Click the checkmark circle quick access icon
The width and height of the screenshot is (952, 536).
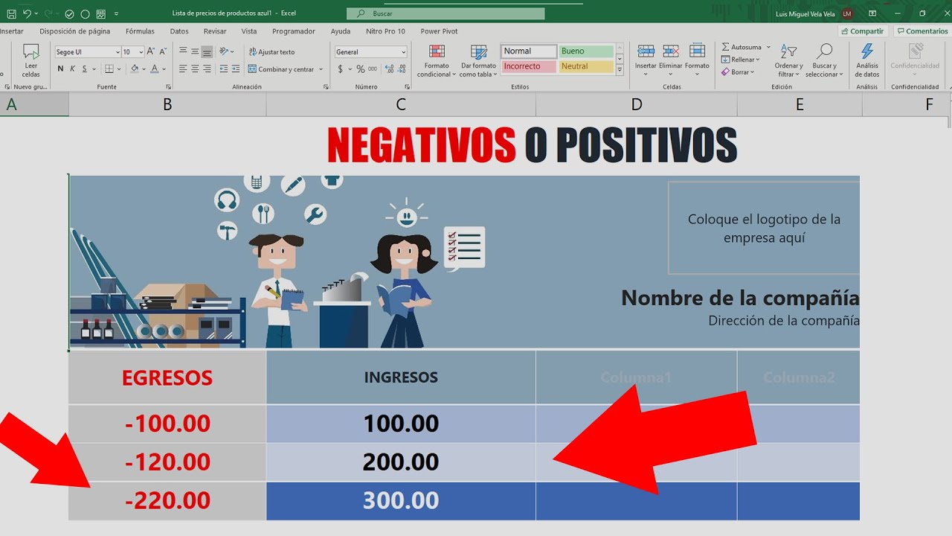point(69,13)
